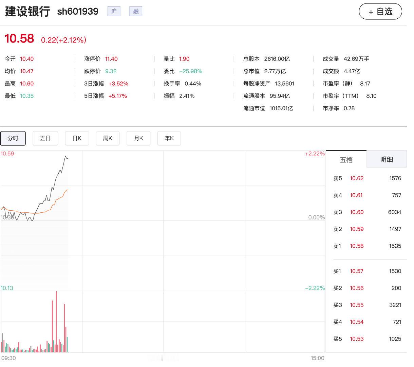Select 卖5 row price 10.62
Screen dimensions: 414x367
point(357,178)
